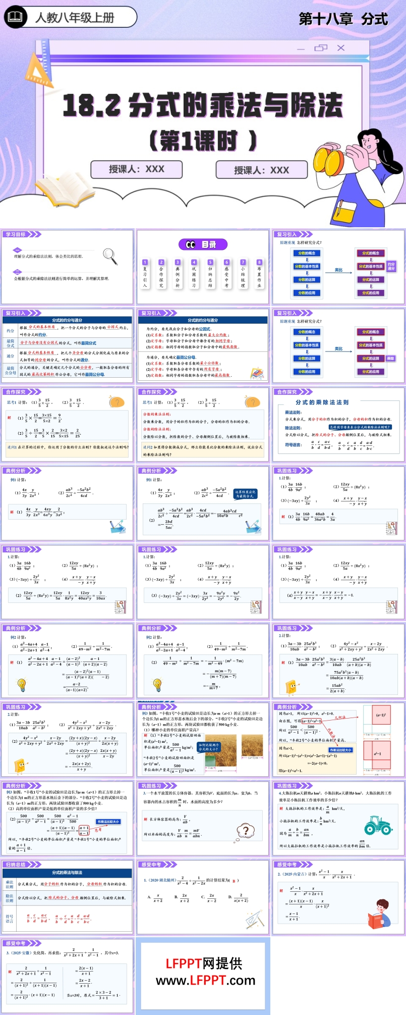This screenshot has width=406, height=1015.
Task: Click blue box 怎样用字母表示分式的乘除法法则?
Action: click(360, 427)
